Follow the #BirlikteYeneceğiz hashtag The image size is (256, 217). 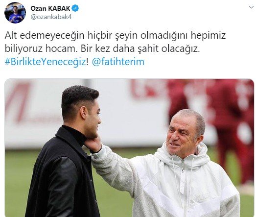click(45, 62)
